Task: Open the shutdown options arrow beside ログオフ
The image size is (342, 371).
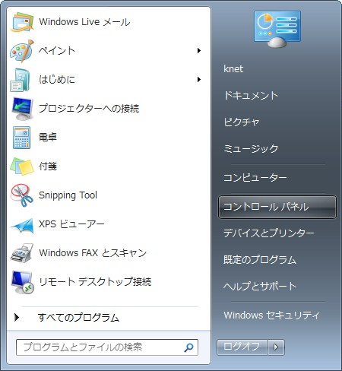Action: pos(276,347)
